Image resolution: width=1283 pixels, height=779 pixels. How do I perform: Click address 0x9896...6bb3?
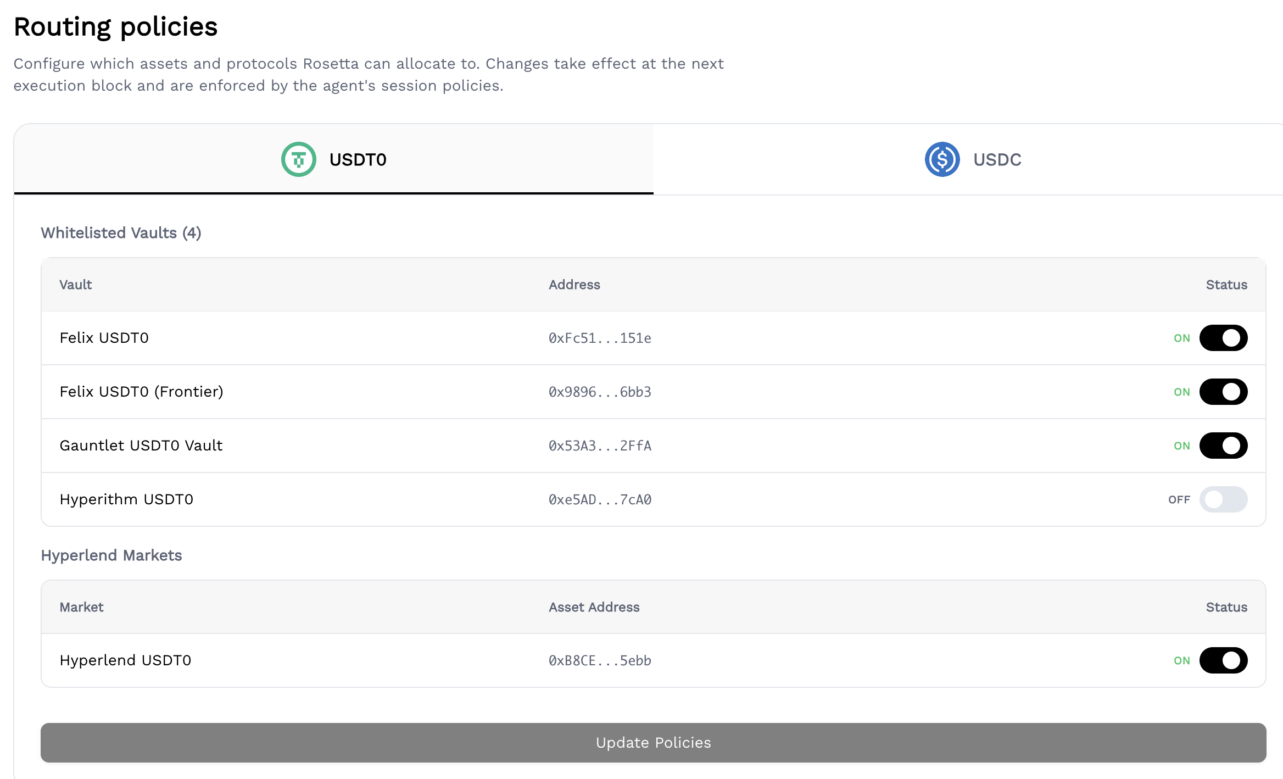click(x=600, y=392)
